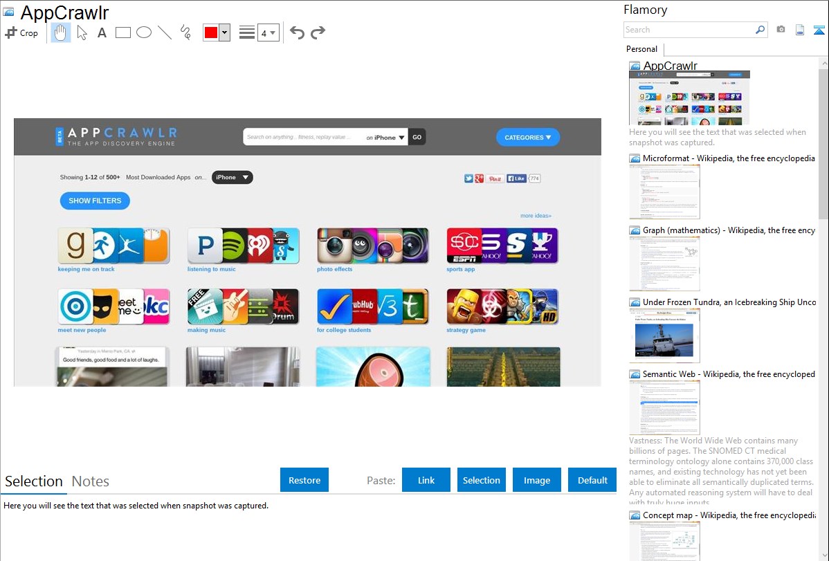Click the 'keeping me on track' link
829x561 pixels.
[86, 269]
